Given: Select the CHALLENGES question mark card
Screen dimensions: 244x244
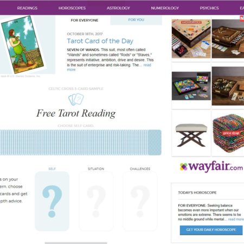Looking at the screenshot, I should click(140, 201).
